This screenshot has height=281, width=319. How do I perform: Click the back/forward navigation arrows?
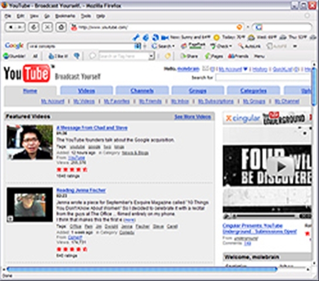(x=15, y=27)
